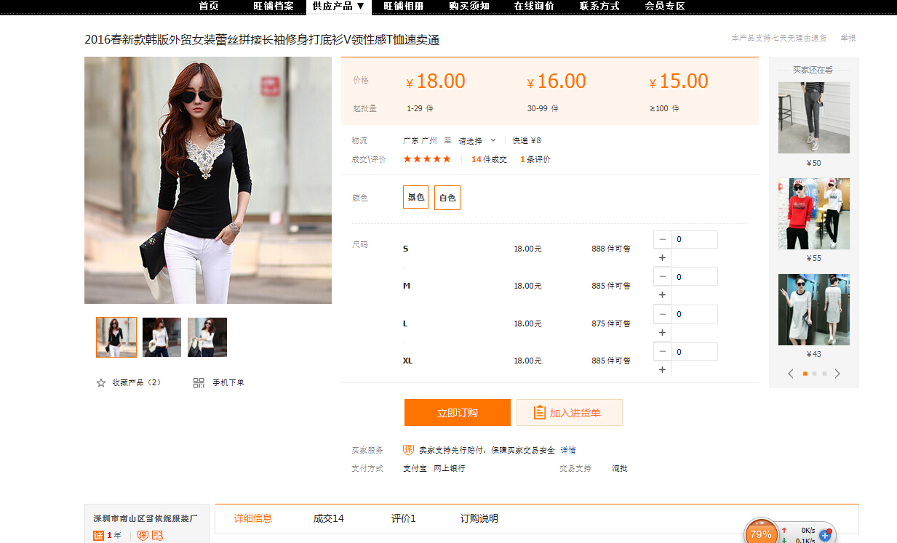Click the seller protection shield icon
The image size is (897, 543).
coord(408,450)
